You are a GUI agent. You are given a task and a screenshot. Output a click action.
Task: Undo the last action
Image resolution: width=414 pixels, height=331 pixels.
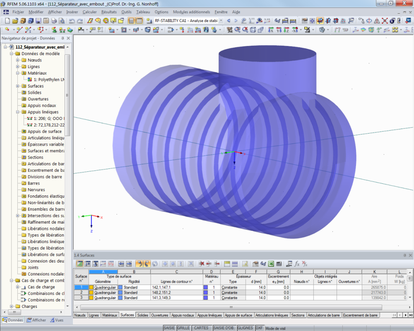[x=72, y=21]
